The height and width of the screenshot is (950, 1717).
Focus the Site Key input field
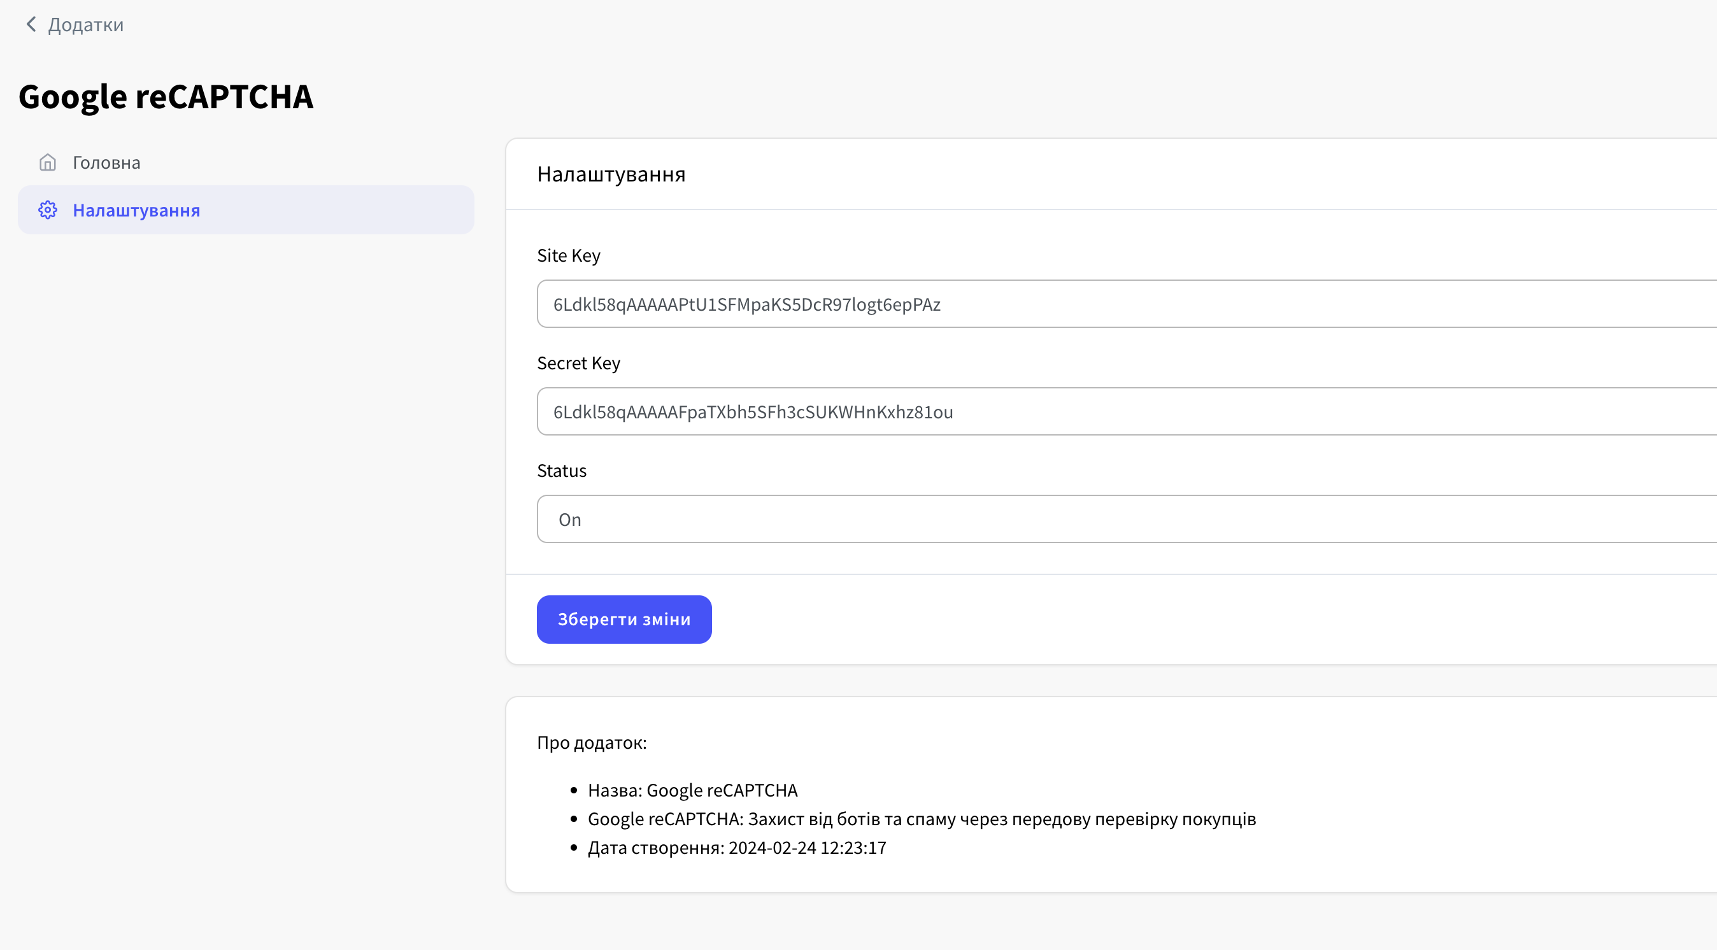[x=1127, y=304]
